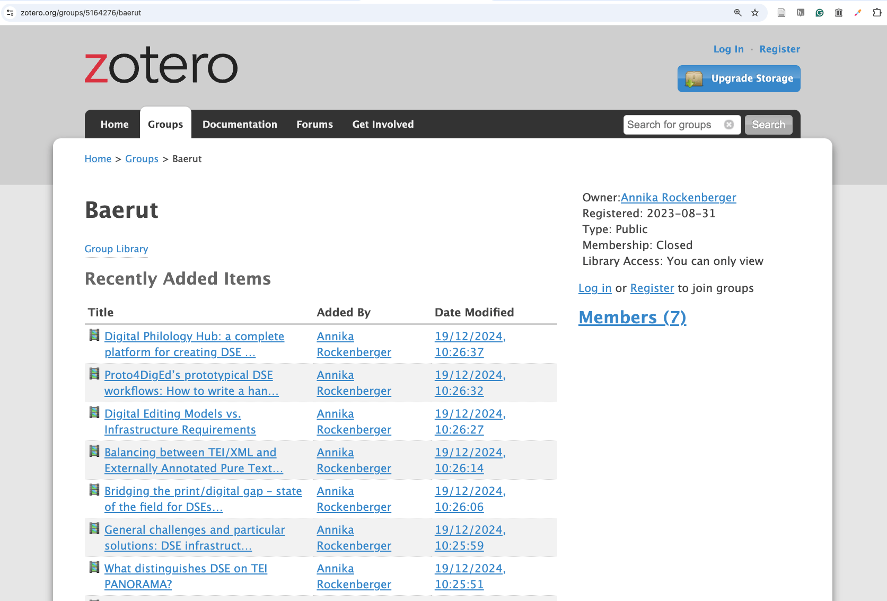Click the Register link at top right
The image size is (887, 601).
point(779,49)
